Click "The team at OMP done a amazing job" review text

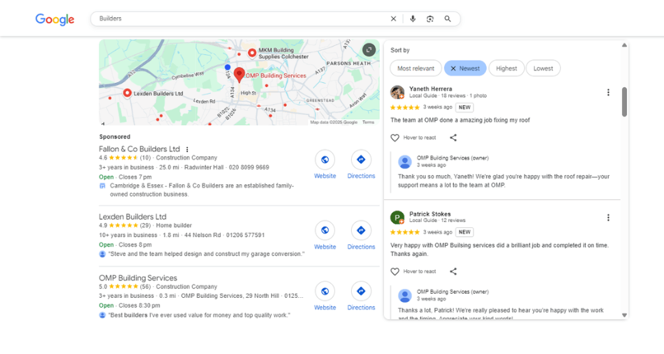(460, 121)
